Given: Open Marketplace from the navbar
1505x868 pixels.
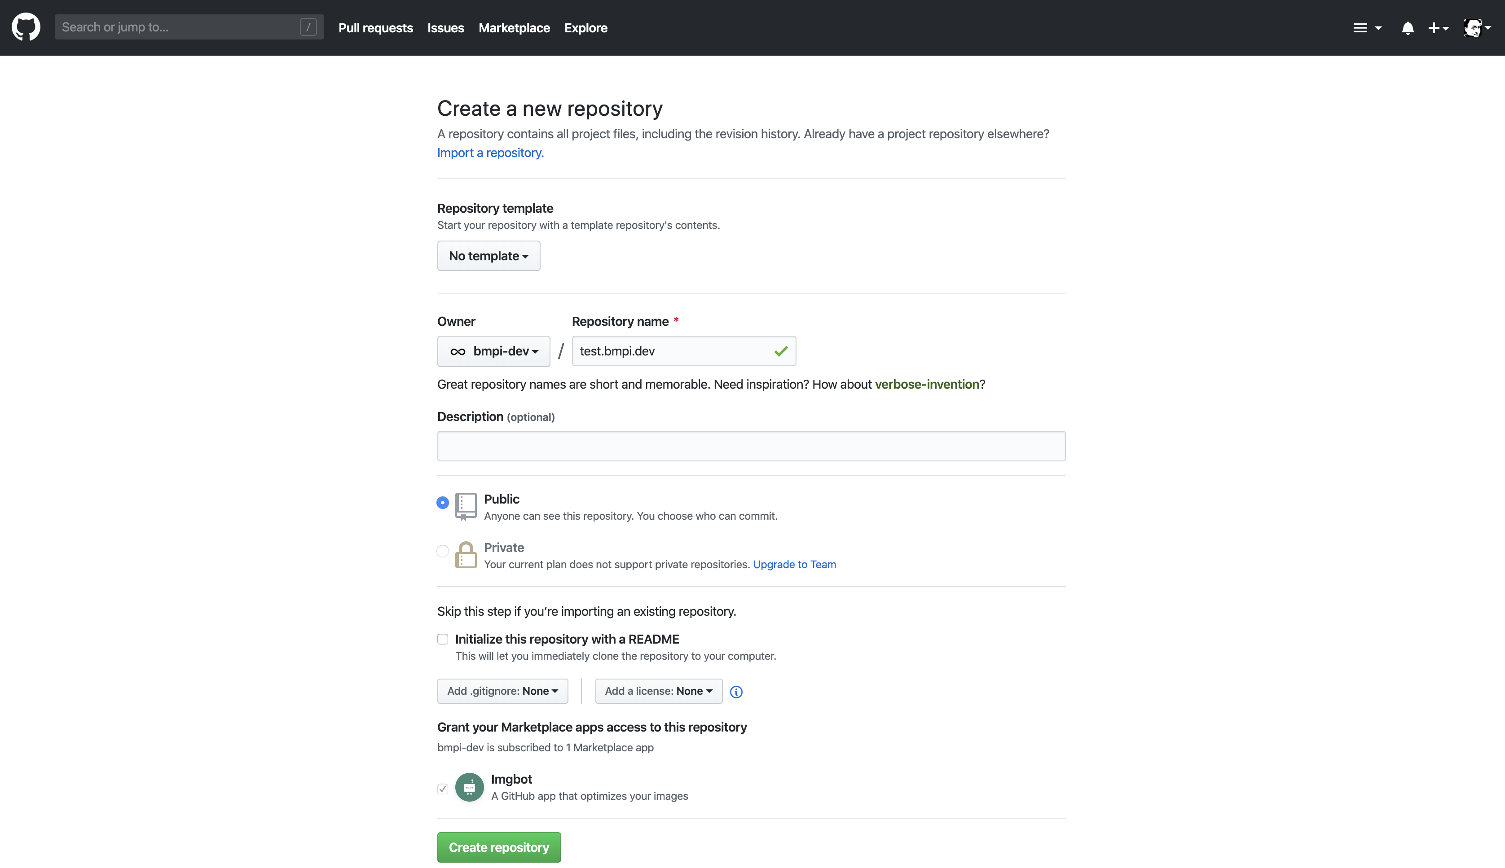Looking at the screenshot, I should (x=514, y=28).
